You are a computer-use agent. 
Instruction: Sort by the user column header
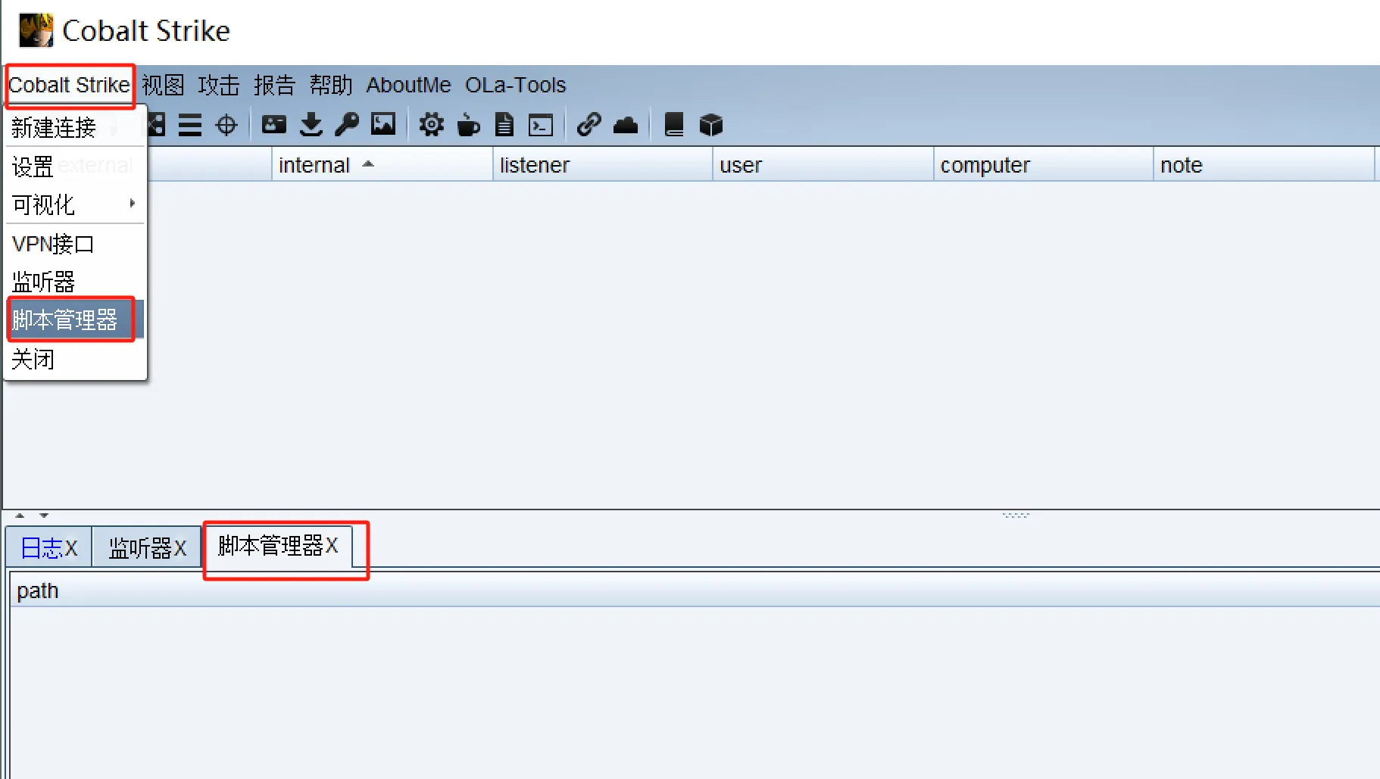pos(823,164)
